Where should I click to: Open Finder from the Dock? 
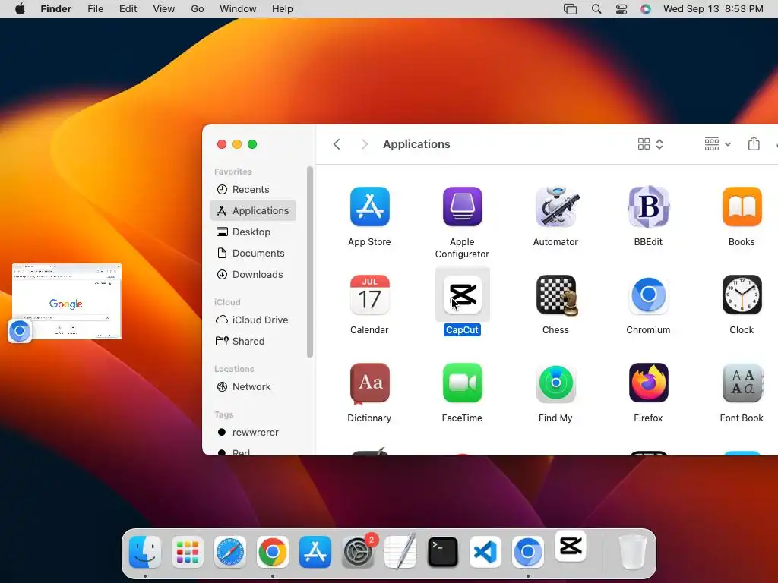[145, 552]
